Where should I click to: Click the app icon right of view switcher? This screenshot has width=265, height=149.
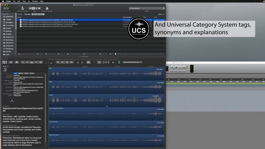[47, 8]
